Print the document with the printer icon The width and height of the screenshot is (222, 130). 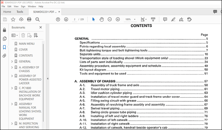[x=29, y=19]
